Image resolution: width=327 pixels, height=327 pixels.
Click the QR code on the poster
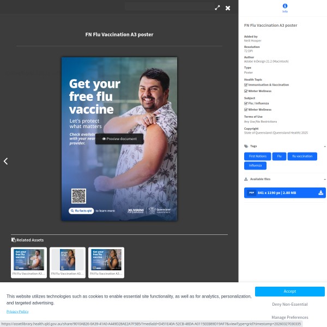pos(79,196)
